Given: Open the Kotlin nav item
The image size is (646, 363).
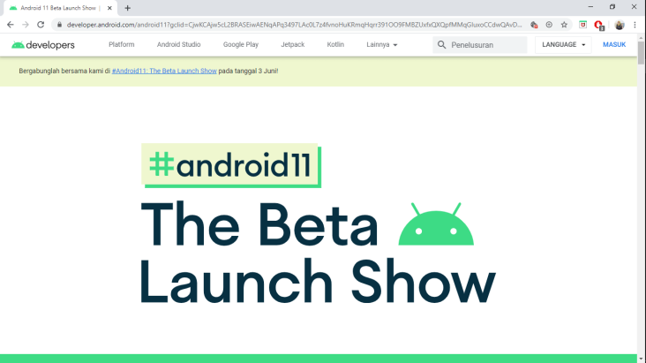Looking at the screenshot, I should coord(335,44).
